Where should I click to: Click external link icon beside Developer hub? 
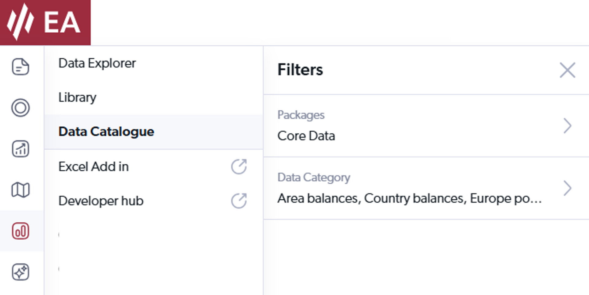coord(239,201)
